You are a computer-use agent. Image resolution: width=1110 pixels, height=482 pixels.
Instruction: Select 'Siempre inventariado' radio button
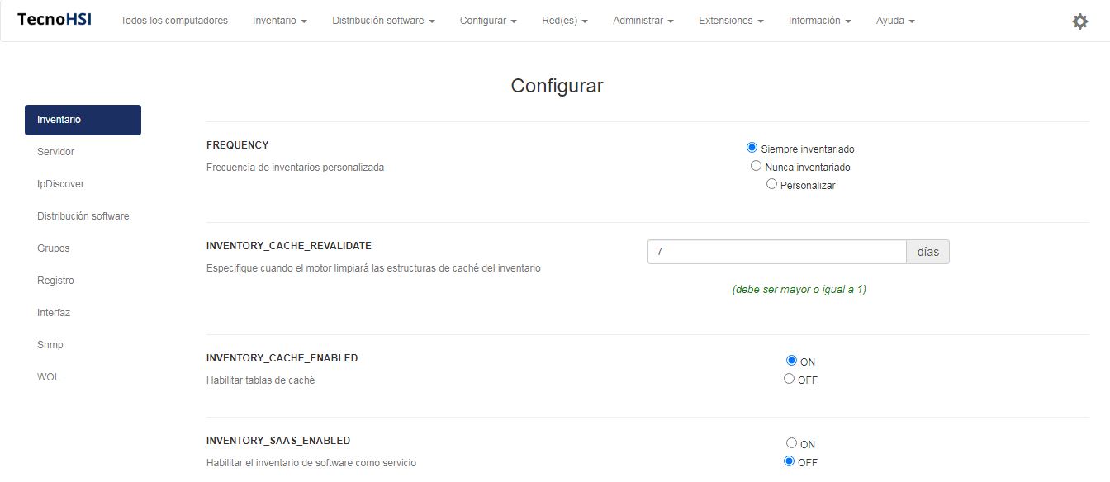(752, 148)
